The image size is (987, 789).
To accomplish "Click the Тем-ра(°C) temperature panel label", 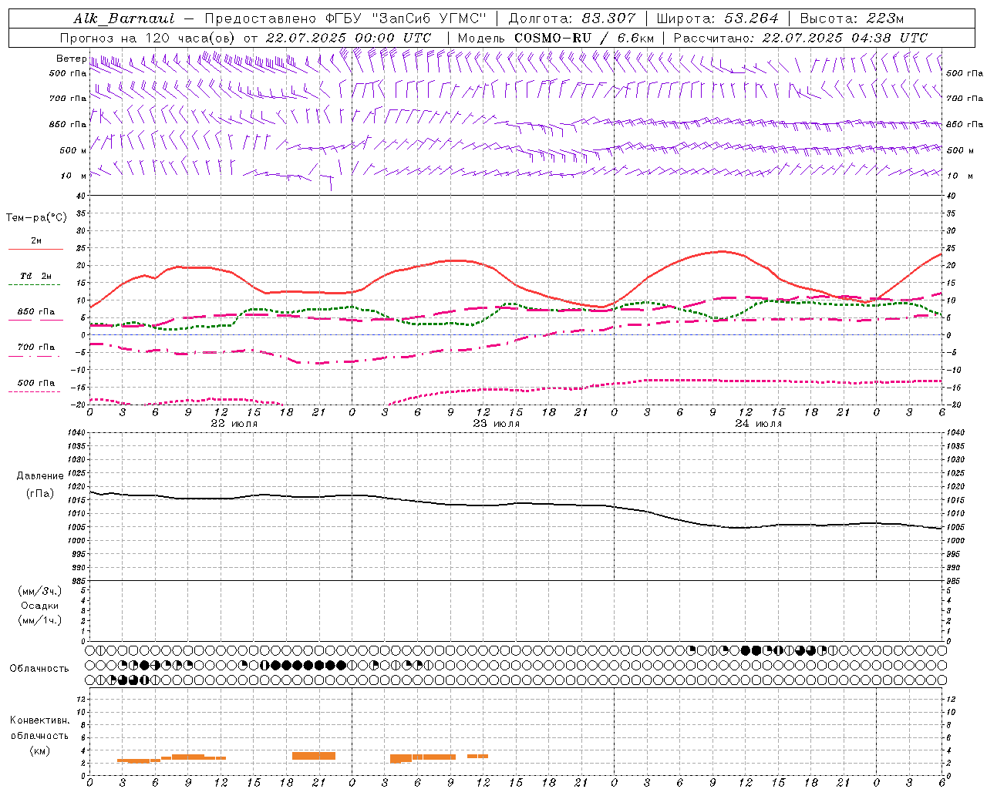I will click(x=36, y=218).
